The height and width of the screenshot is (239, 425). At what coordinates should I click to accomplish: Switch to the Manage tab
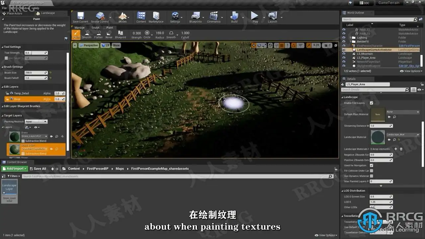tap(80, 28)
